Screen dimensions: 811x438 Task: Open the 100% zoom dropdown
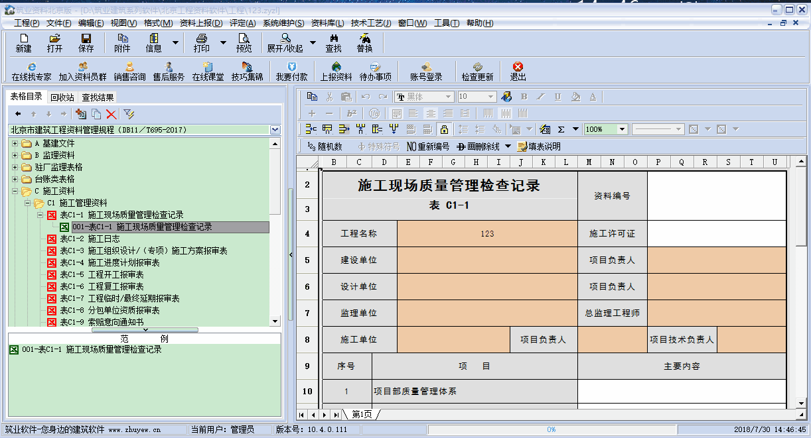pos(622,129)
